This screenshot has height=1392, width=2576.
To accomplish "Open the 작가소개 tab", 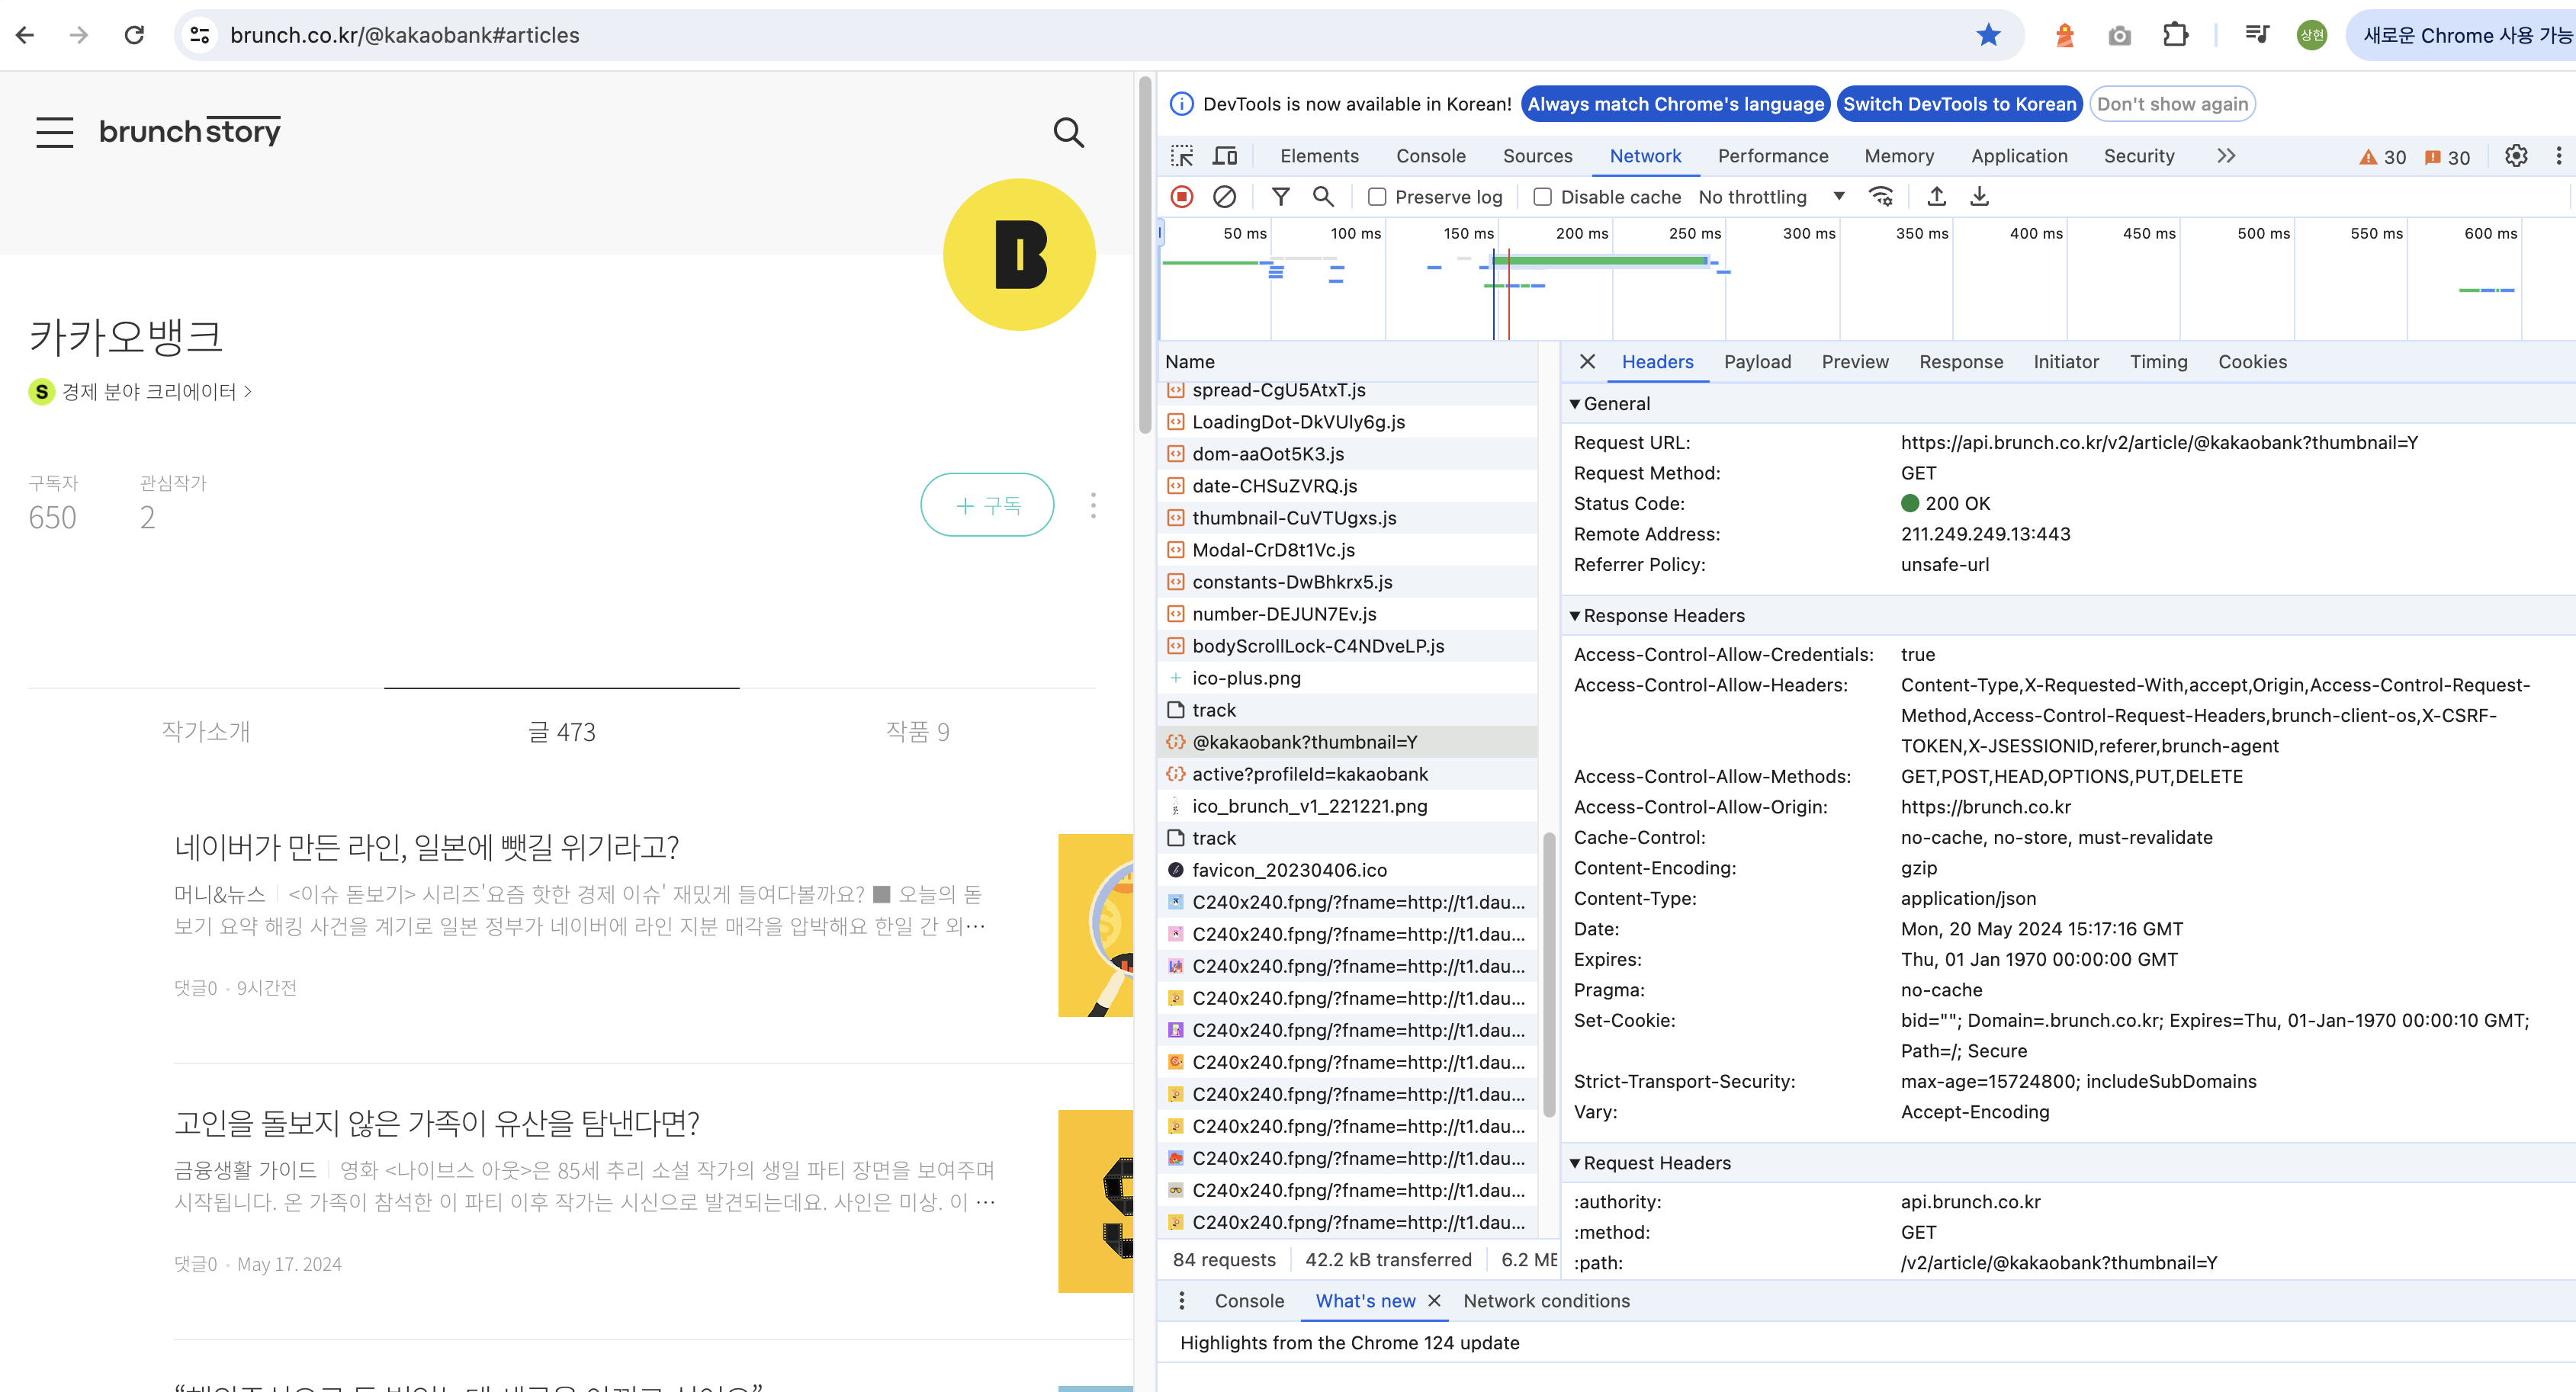I will (x=206, y=732).
